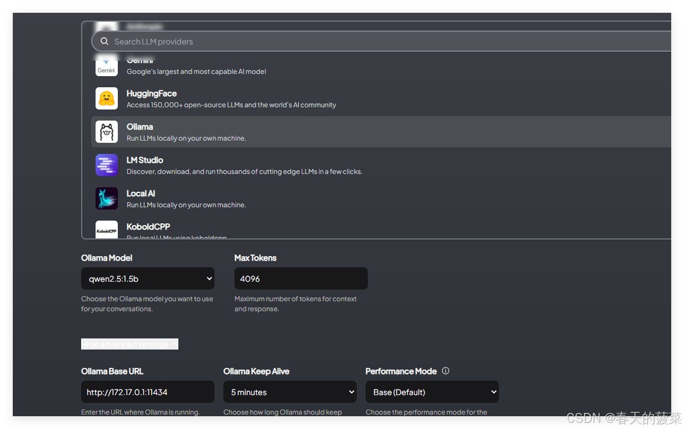Select the text "Run LLMs locally on your own machine." under Local AI
Screen dimensions: 684x429
(x=186, y=205)
